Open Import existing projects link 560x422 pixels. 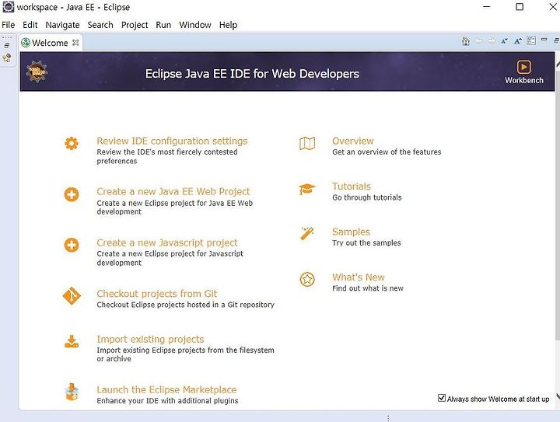coord(150,340)
